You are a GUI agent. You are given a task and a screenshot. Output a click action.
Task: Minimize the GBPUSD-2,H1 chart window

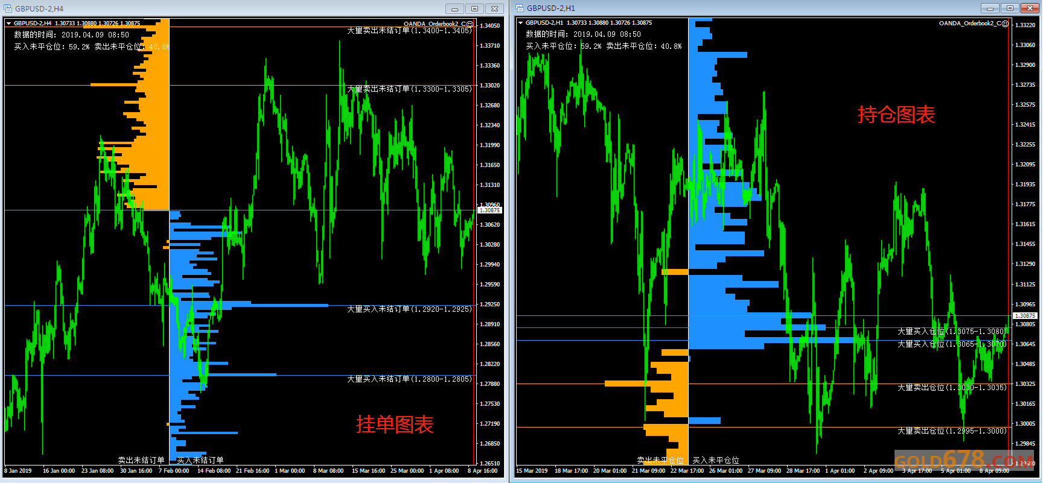point(990,8)
